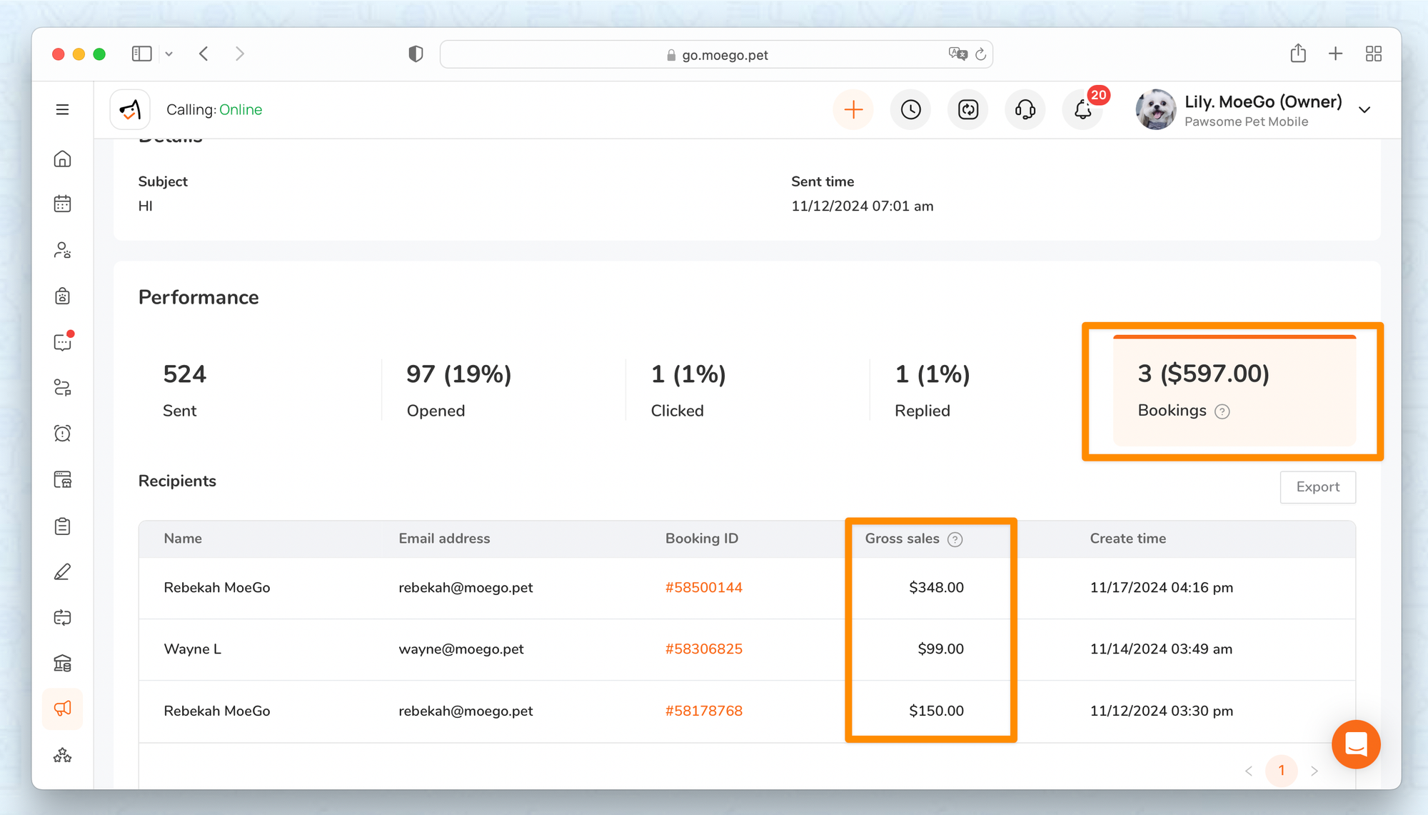Click the Export button
This screenshot has width=1428, height=815.
pyautogui.click(x=1317, y=487)
